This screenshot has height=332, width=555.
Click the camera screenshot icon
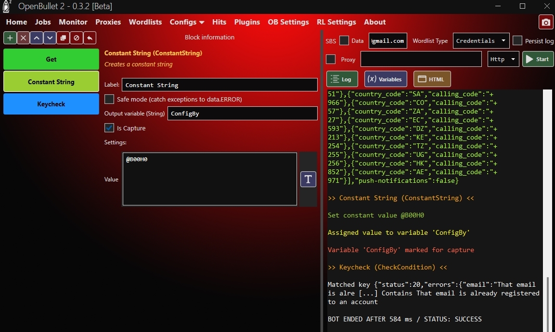[x=545, y=23]
